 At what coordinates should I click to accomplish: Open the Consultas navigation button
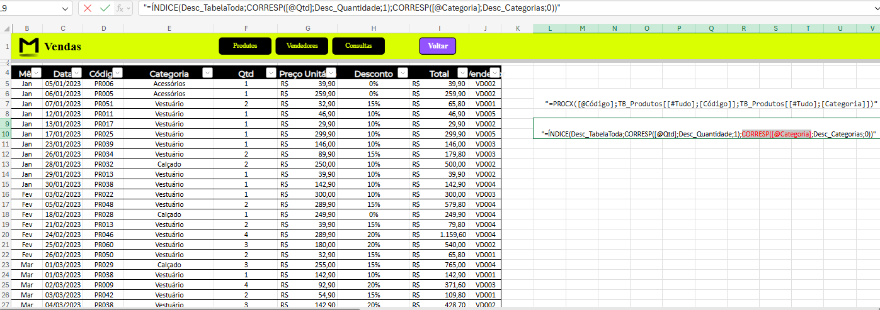coord(358,46)
